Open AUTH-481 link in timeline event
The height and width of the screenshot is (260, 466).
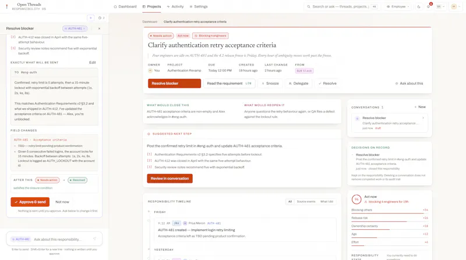tap(214, 223)
